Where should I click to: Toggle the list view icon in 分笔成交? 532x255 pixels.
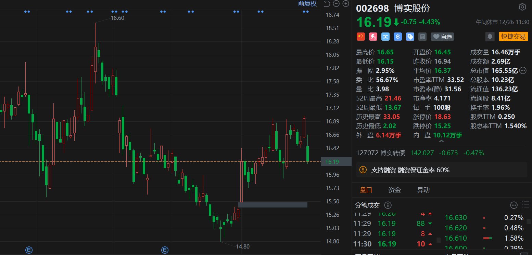[x=525, y=205]
